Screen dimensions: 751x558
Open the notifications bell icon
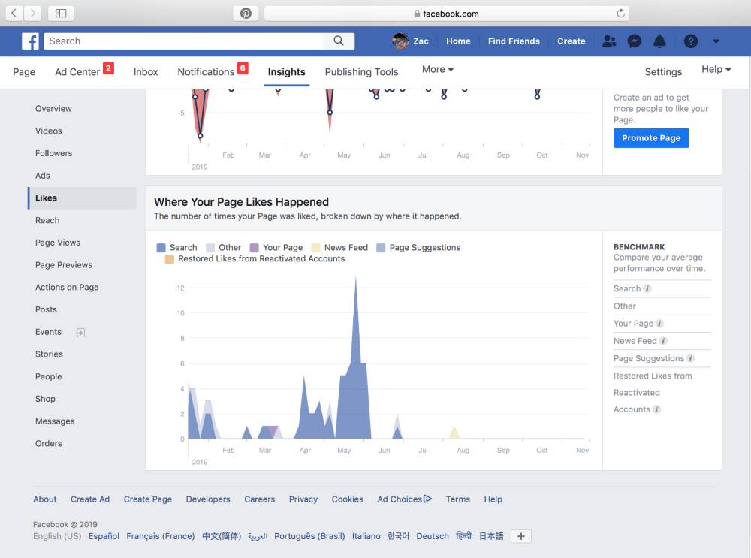point(659,41)
